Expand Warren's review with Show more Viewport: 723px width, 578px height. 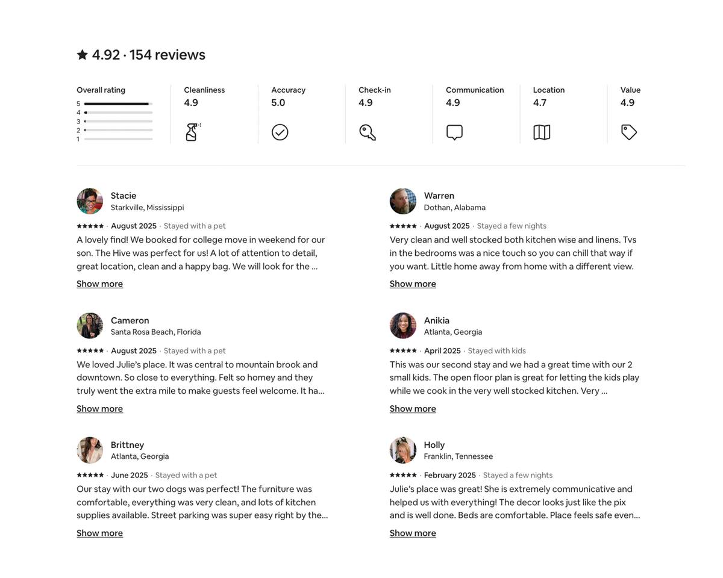click(x=413, y=284)
